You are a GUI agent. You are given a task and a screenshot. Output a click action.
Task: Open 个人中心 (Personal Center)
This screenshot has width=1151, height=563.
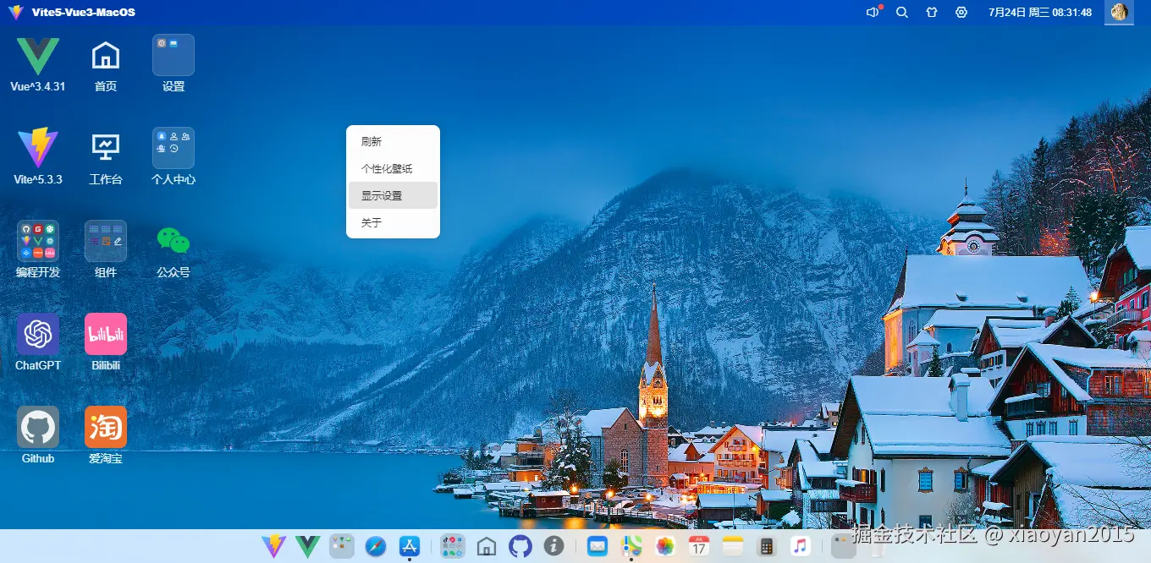173,146
